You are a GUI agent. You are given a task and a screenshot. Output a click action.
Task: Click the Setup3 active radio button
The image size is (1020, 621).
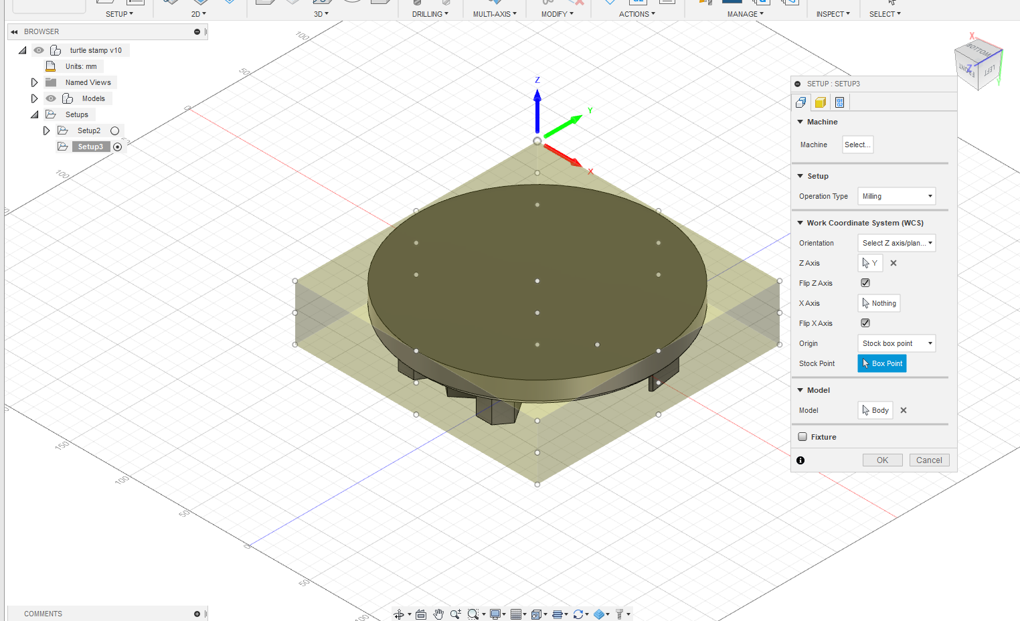[117, 147]
